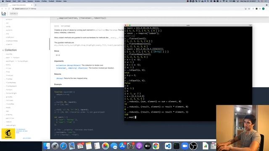Click the browser back arrow
Viewport: 269px width, 151px height.
(2, 8)
